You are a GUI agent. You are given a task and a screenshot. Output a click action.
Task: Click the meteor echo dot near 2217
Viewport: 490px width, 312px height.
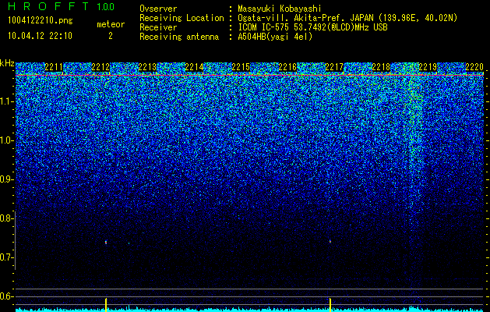(330, 241)
